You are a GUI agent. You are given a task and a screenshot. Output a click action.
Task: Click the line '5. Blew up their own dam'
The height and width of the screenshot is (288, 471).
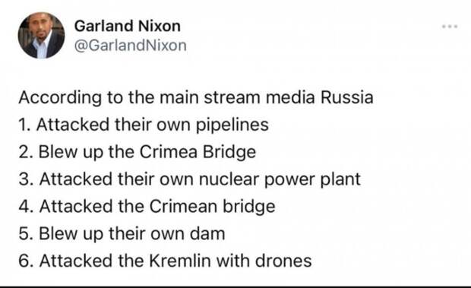click(x=122, y=233)
